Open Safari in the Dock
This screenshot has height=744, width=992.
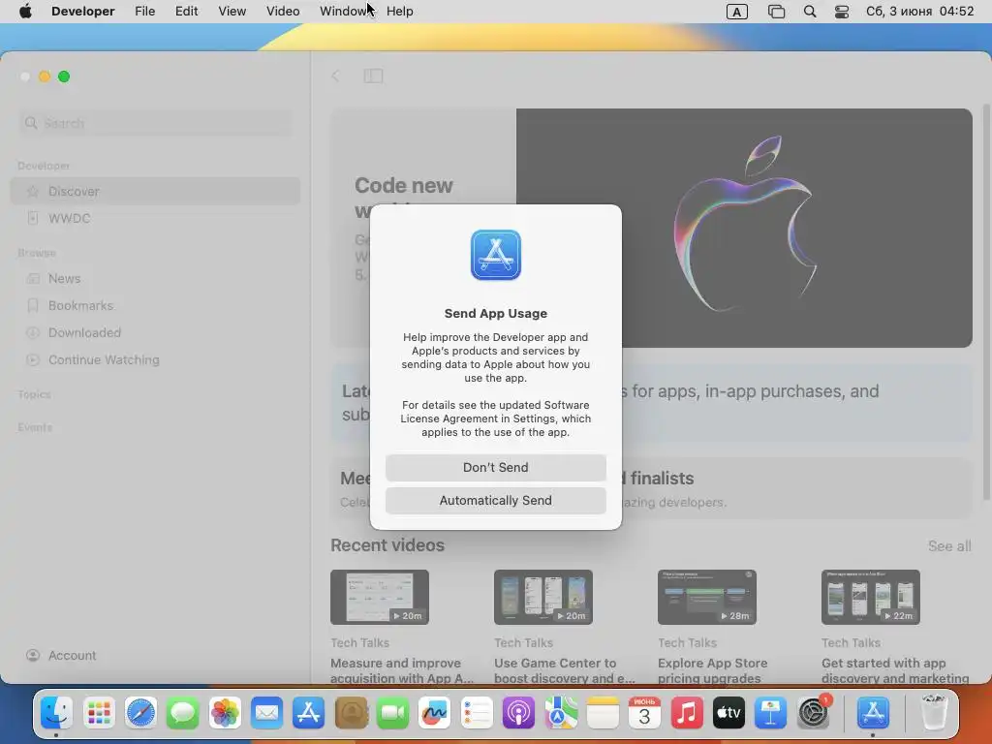pos(140,713)
